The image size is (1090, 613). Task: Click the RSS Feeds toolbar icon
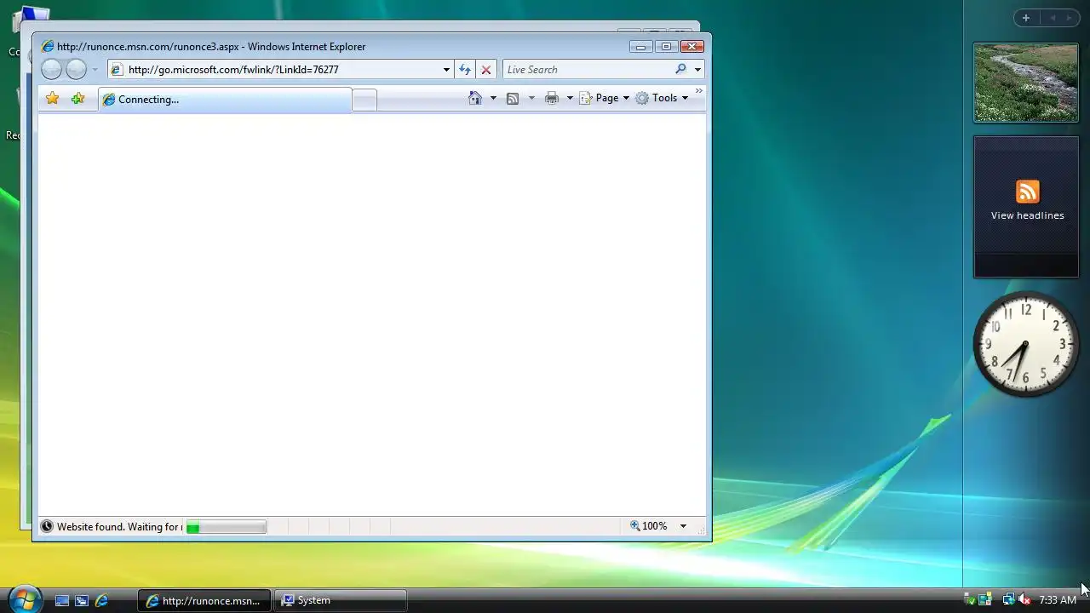(x=513, y=99)
